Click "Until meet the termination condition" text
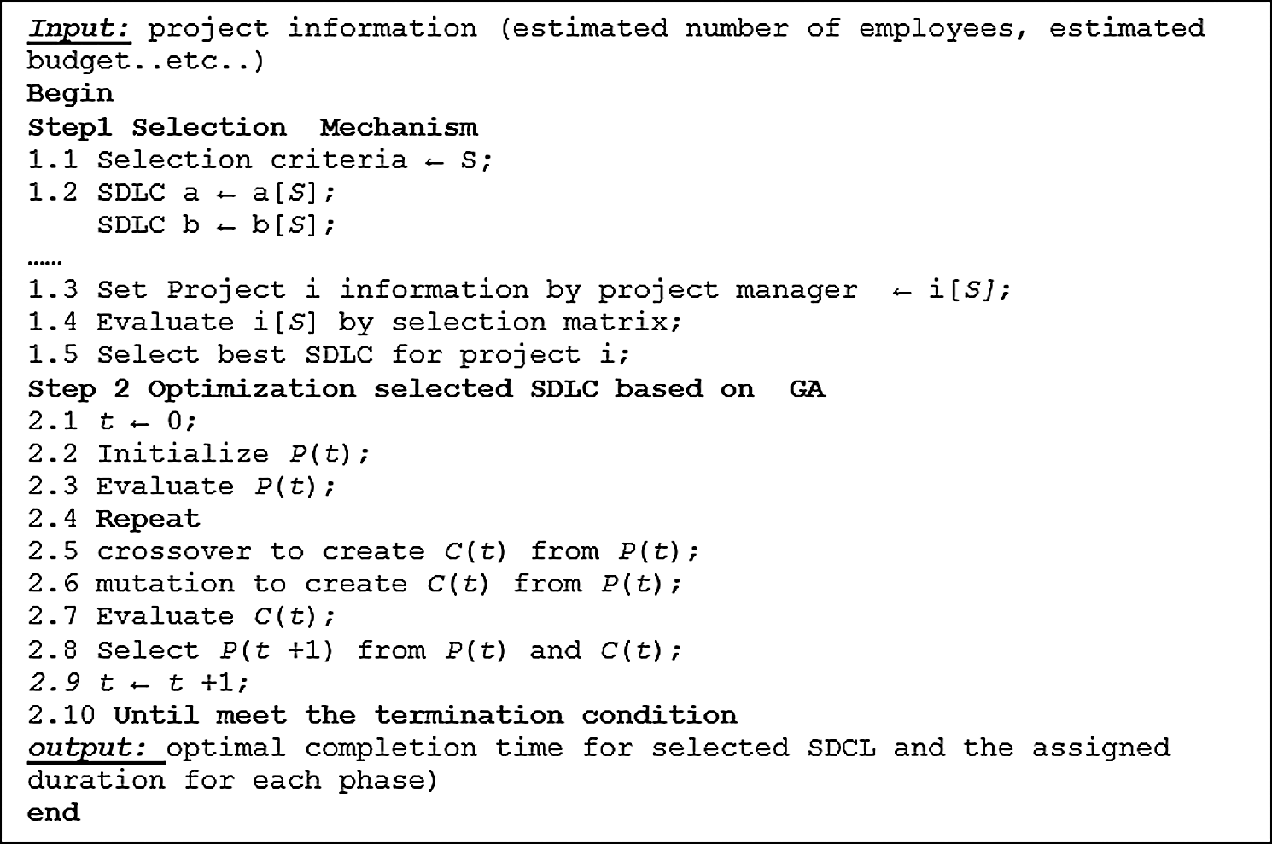Image resolution: width=1272 pixels, height=844 pixels. tap(424, 715)
